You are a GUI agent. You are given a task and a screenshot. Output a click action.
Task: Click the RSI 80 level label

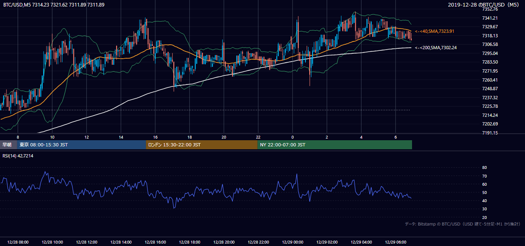(x=484, y=168)
